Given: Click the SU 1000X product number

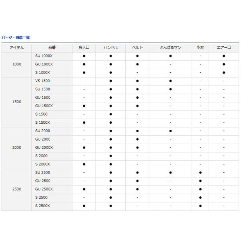Looking at the screenshot, I should click(44, 56).
